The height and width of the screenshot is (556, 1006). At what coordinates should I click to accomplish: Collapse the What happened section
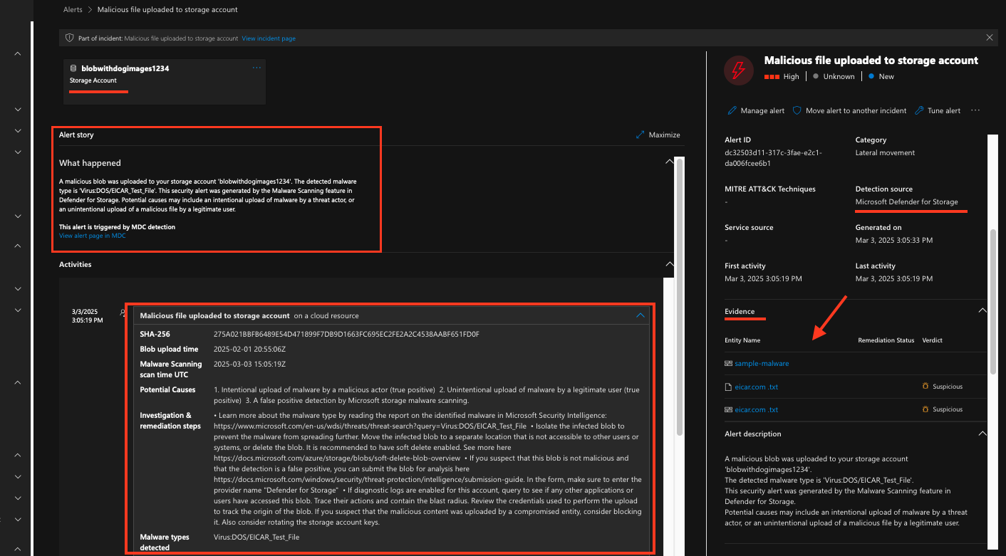pyautogui.click(x=669, y=161)
